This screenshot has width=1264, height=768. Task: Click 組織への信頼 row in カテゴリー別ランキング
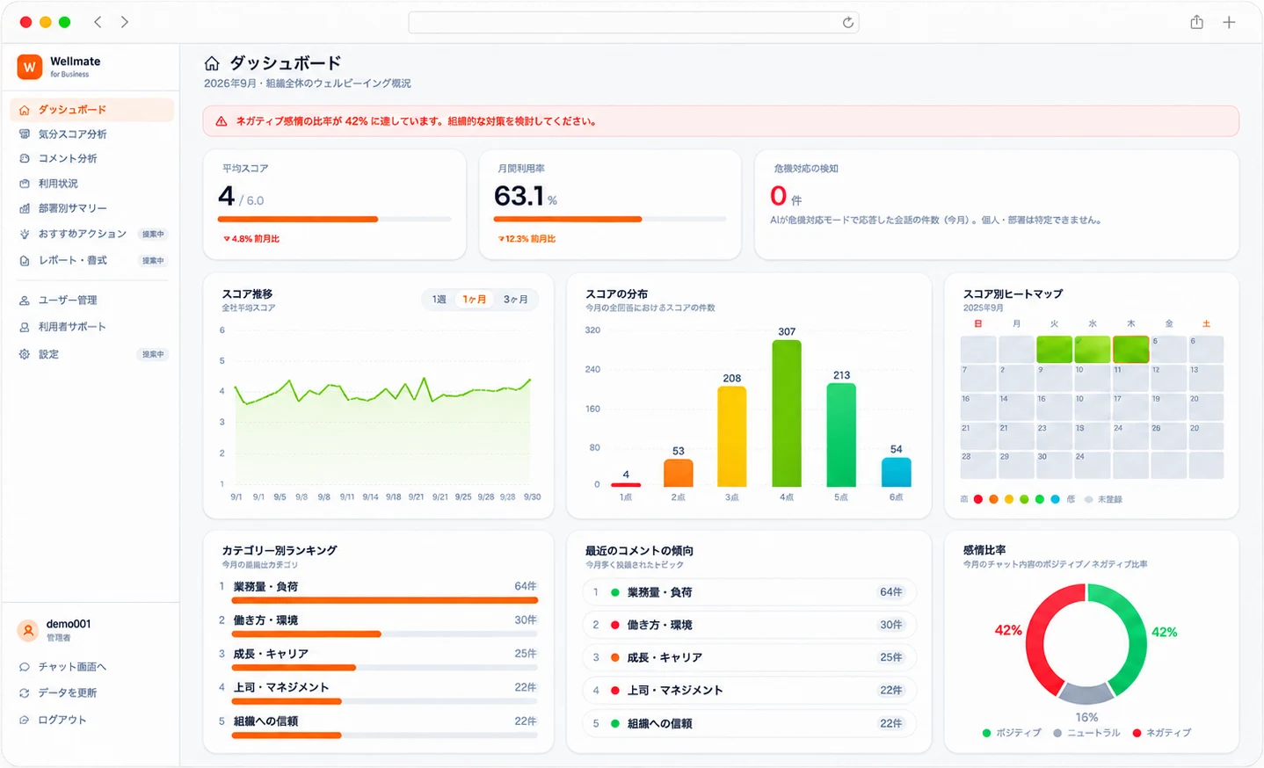coord(378,727)
